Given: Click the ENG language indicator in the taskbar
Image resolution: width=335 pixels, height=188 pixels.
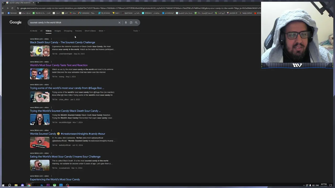Looking at the screenshot, I should click(x=317, y=185).
